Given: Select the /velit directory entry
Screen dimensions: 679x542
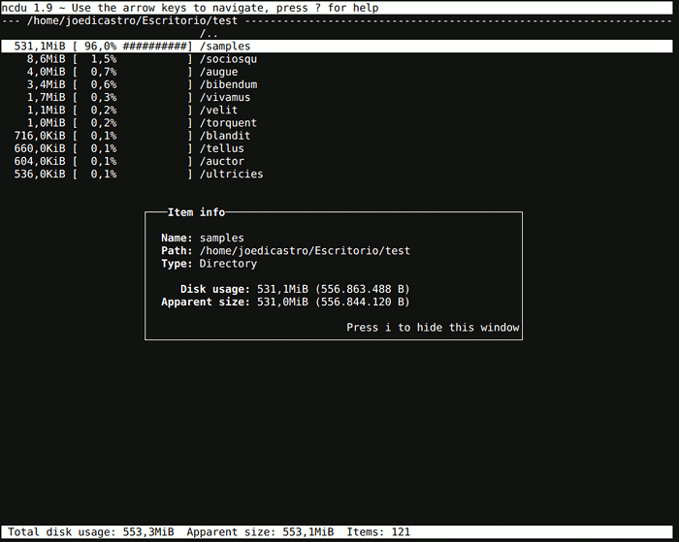Looking at the screenshot, I should [x=218, y=110].
